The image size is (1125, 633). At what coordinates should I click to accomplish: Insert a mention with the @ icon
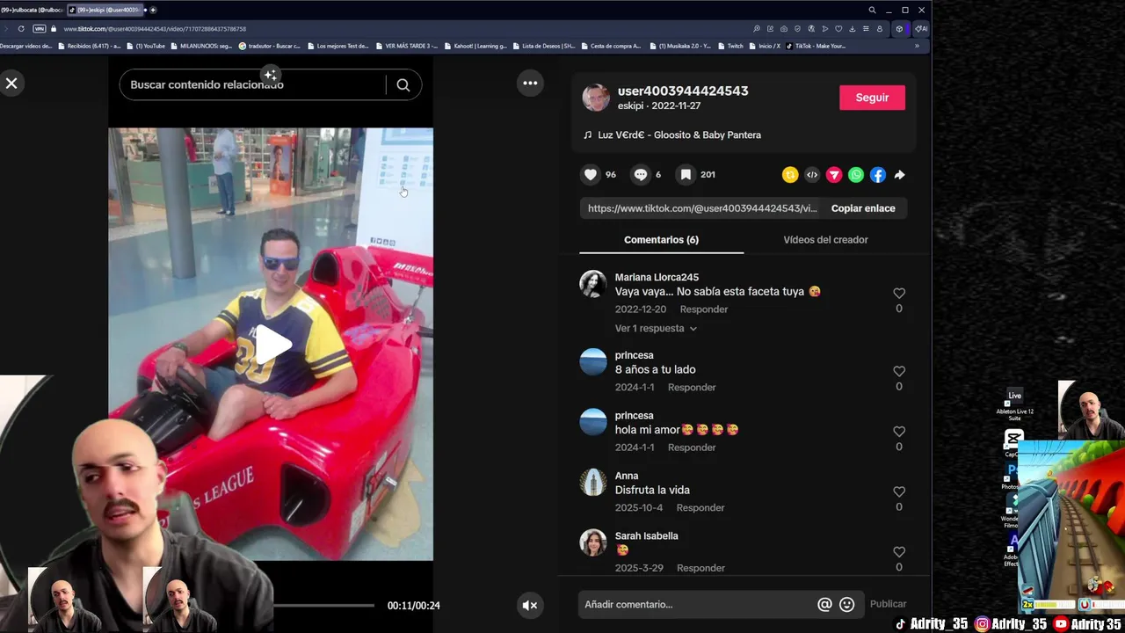click(x=824, y=604)
